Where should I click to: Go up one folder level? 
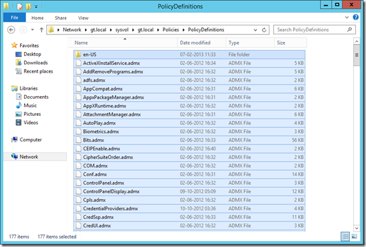42,30
